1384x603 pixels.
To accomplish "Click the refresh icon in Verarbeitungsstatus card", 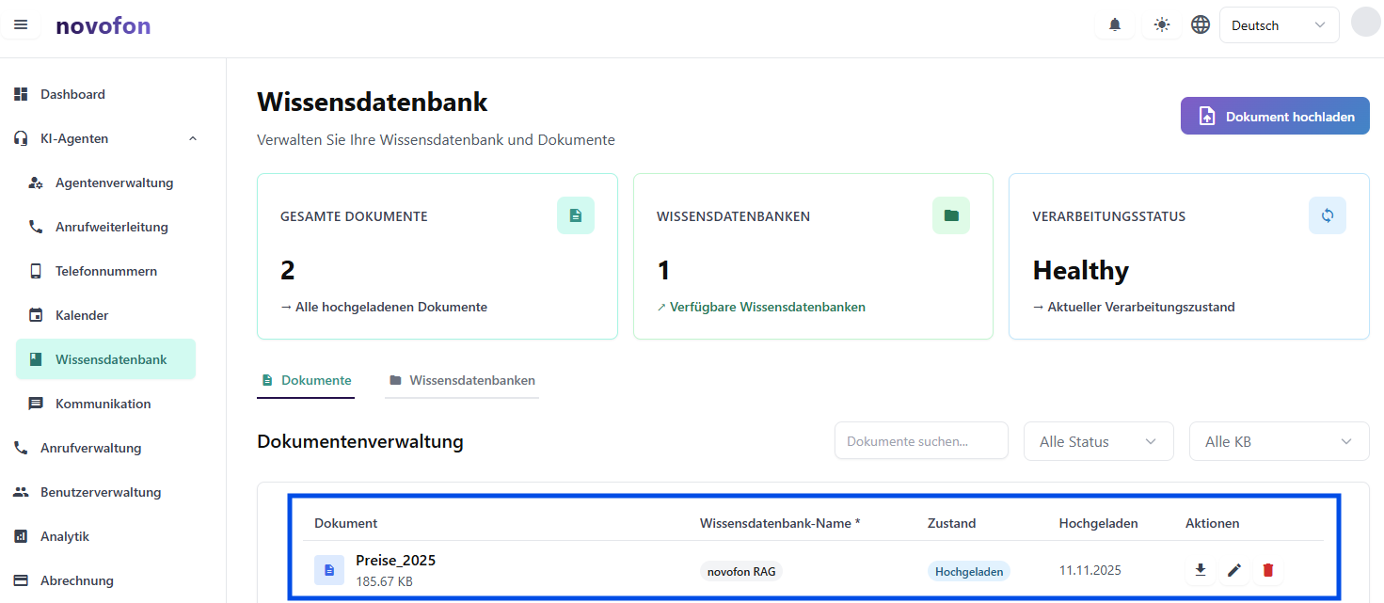I will 1327,215.
